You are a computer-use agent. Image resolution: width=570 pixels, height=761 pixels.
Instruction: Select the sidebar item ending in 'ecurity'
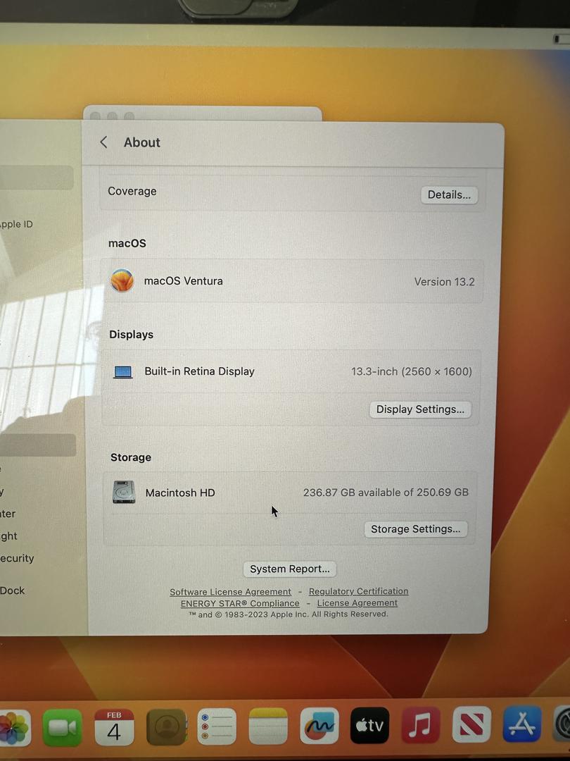pos(17,558)
